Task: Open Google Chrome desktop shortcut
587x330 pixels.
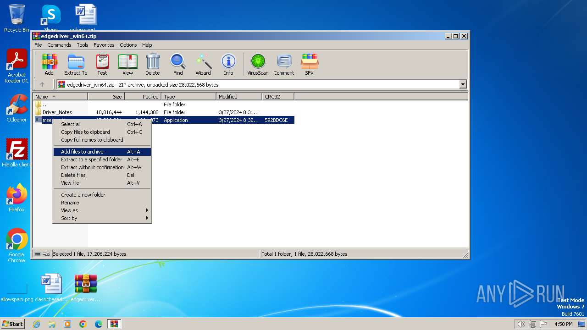Action: point(17,246)
